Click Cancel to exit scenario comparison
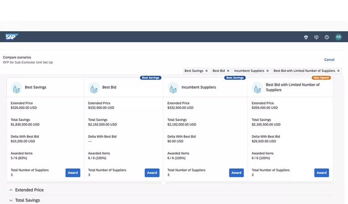The image size is (348, 204). point(329,60)
